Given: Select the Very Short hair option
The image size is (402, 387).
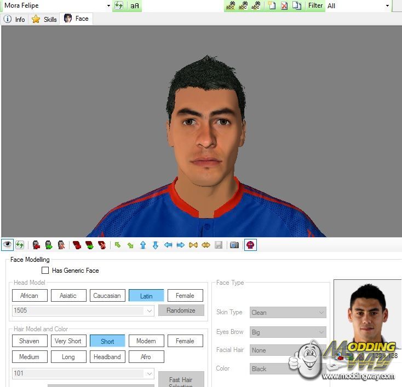Looking at the screenshot, I should [68, 341].
